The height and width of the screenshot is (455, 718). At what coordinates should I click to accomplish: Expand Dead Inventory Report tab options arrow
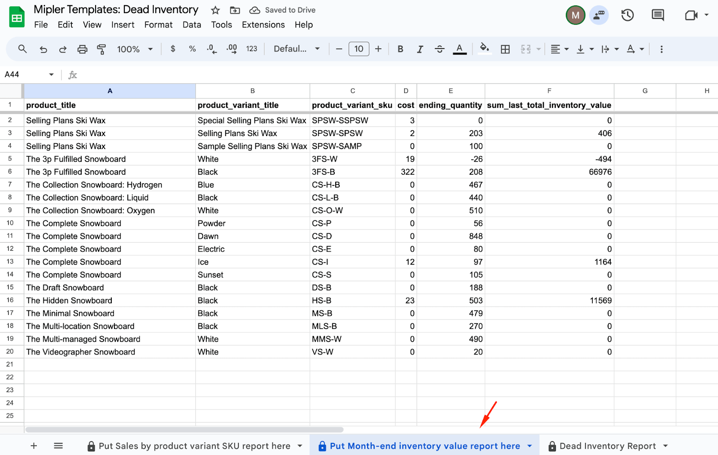coord(665,446)
